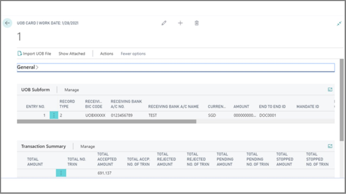Screen dimensions: 346x194
Task: Add a new record with plus icon
Action: pyautogui.click(x=180, y=23)
